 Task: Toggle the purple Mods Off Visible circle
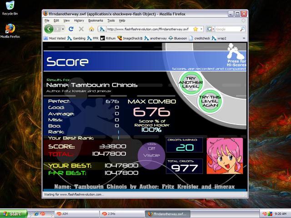(x=151, y=155)
